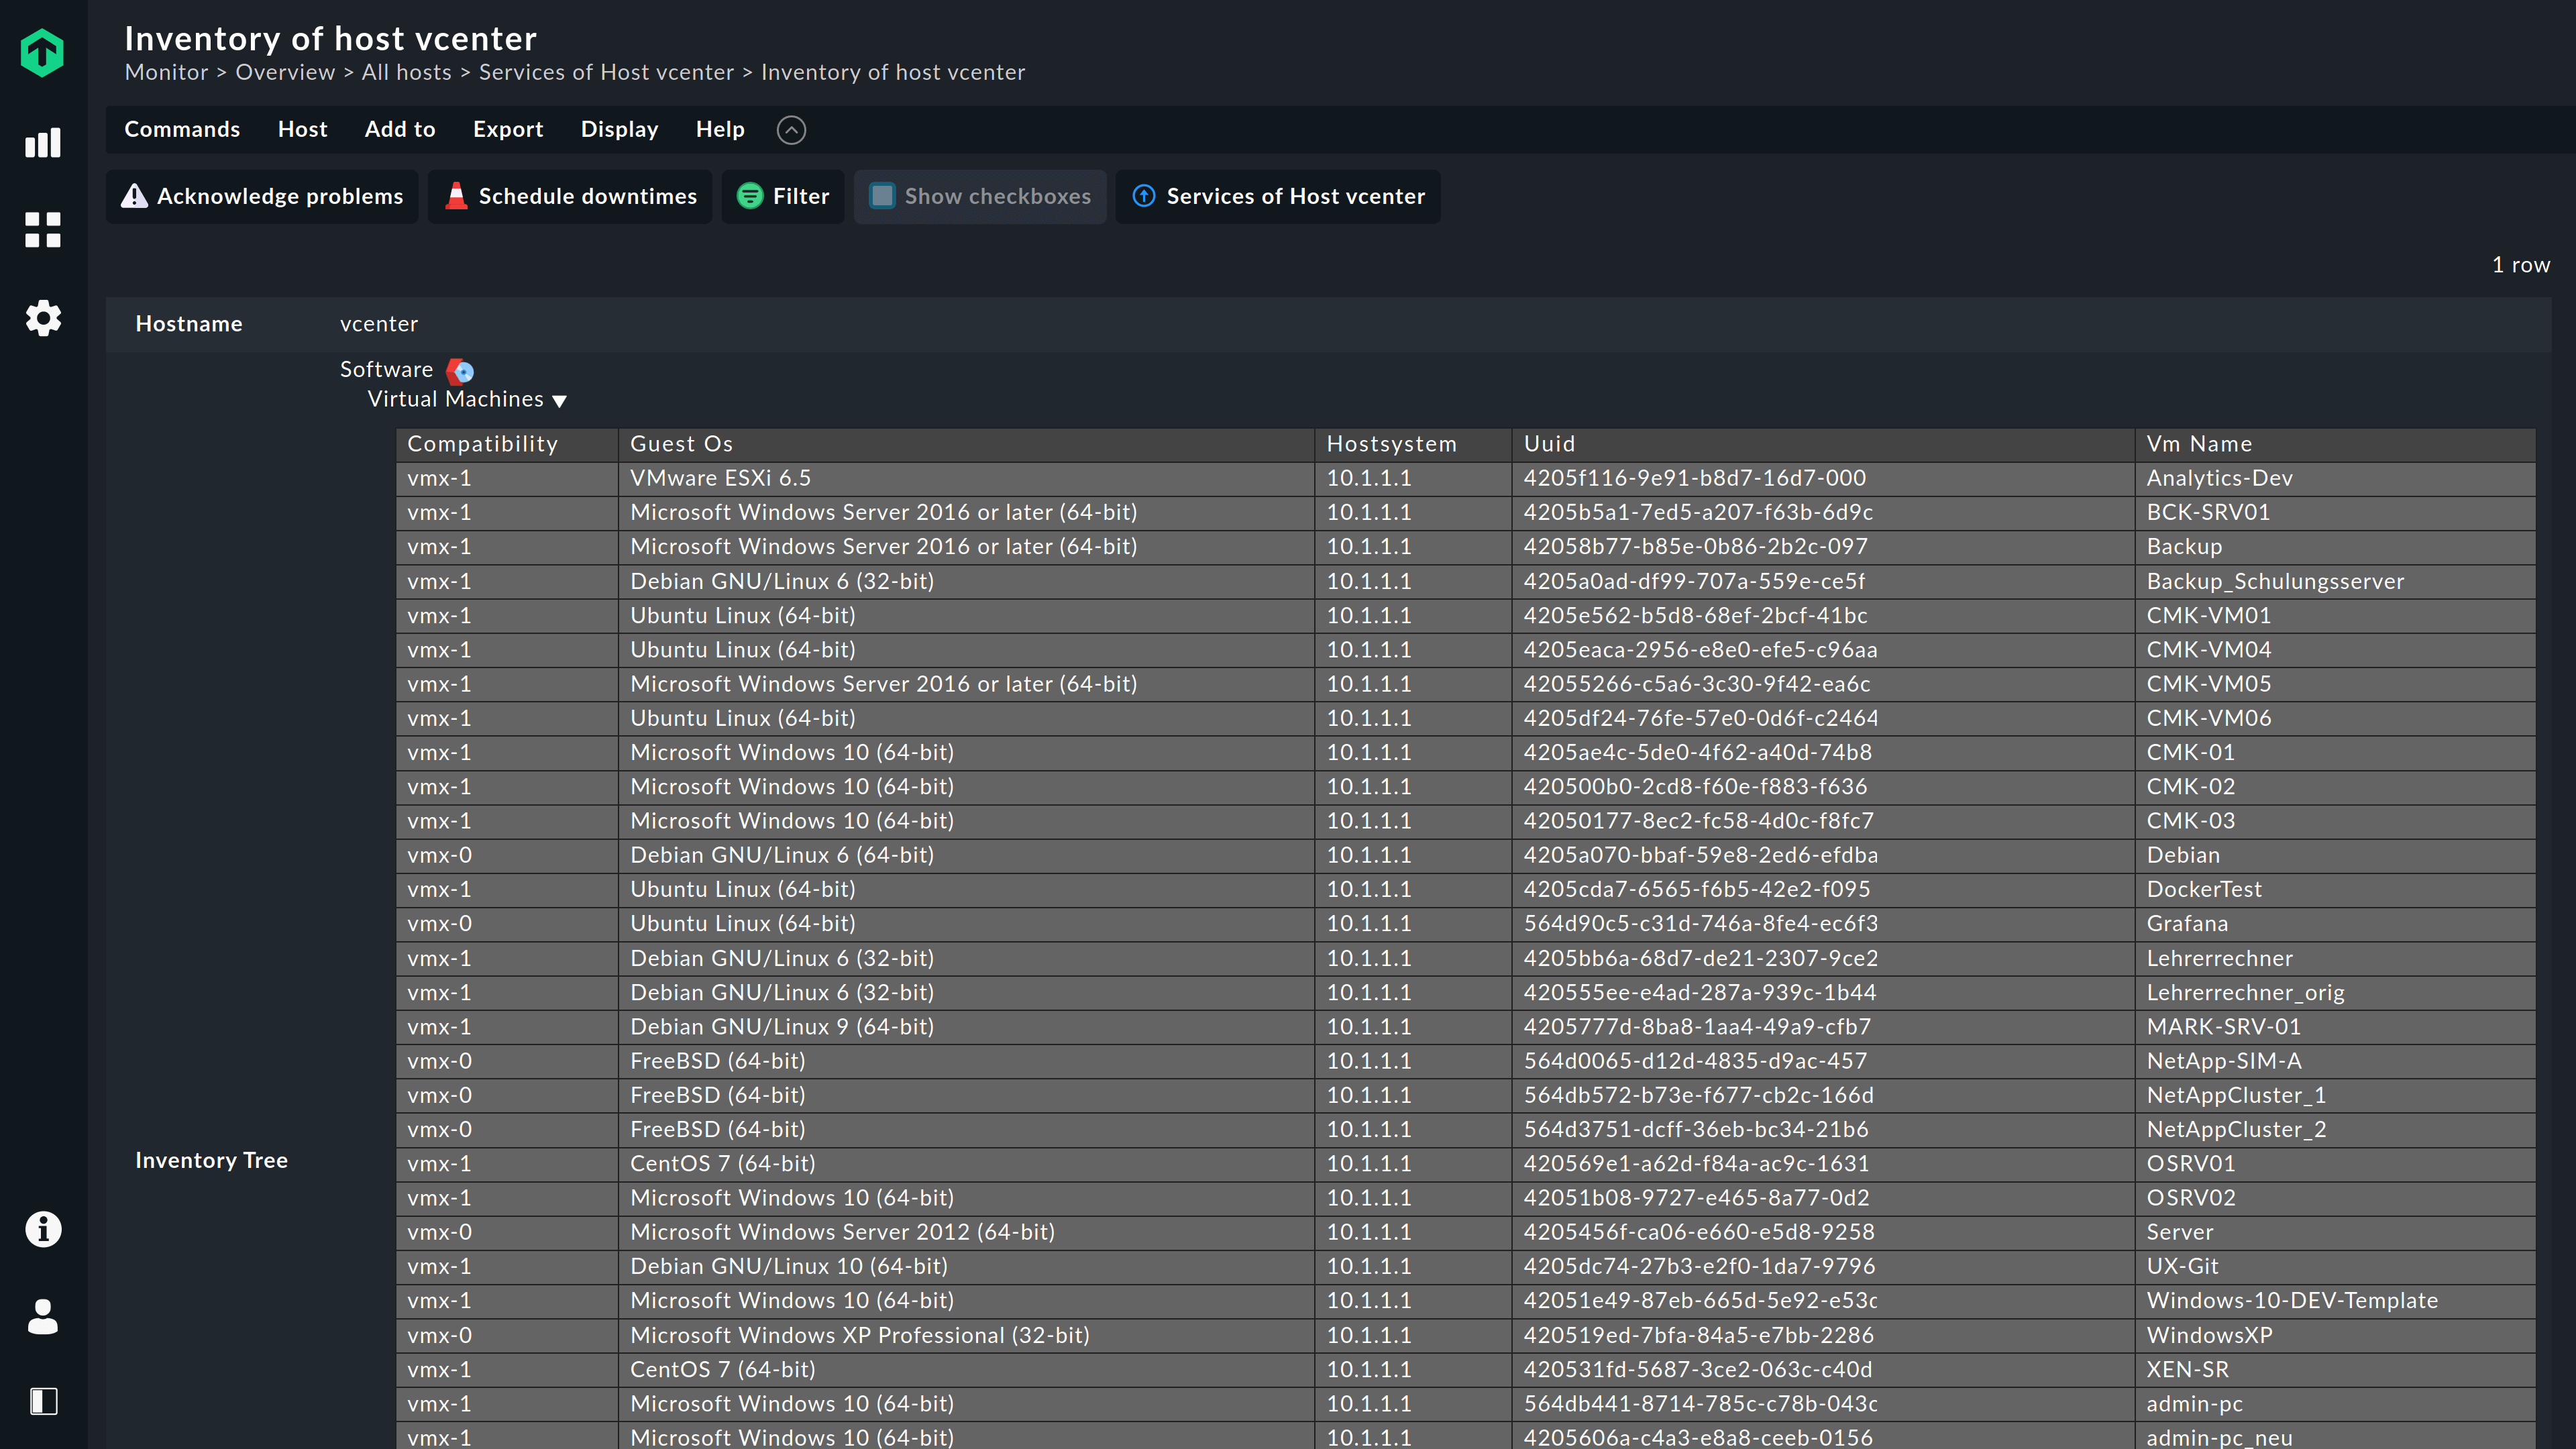Open the Commands menu
Viewport: 2576px width, 1449px height.
182,129
